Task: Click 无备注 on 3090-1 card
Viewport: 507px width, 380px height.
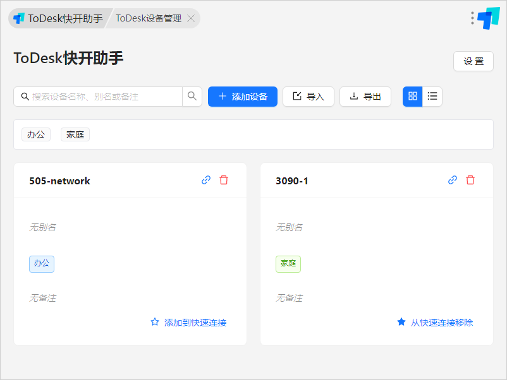Action: point(289,298)
